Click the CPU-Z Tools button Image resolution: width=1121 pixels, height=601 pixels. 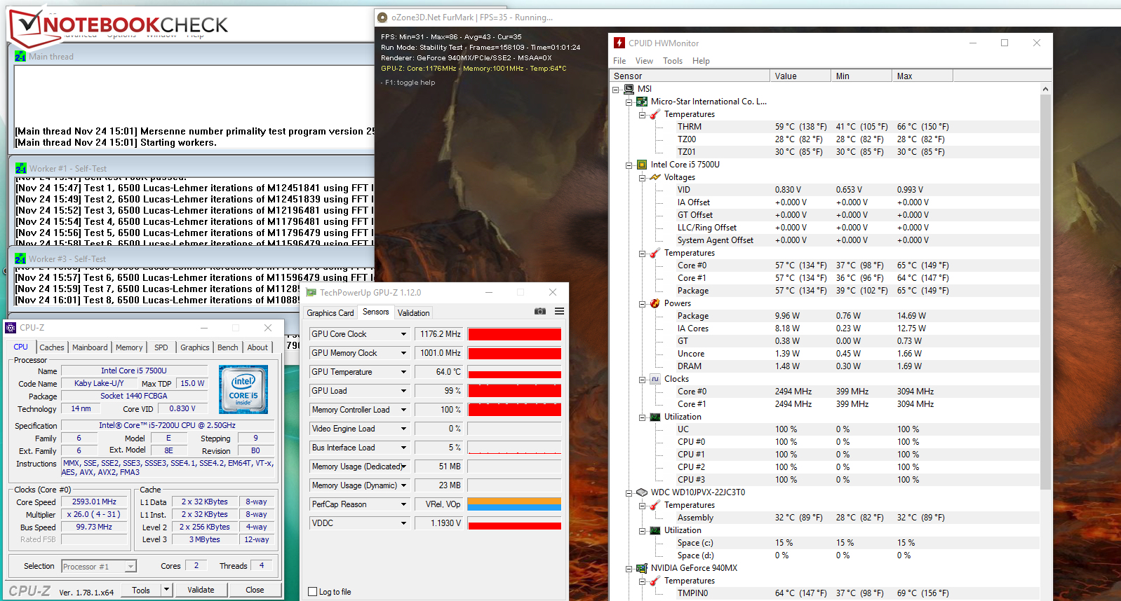click(x=141, y=590)
